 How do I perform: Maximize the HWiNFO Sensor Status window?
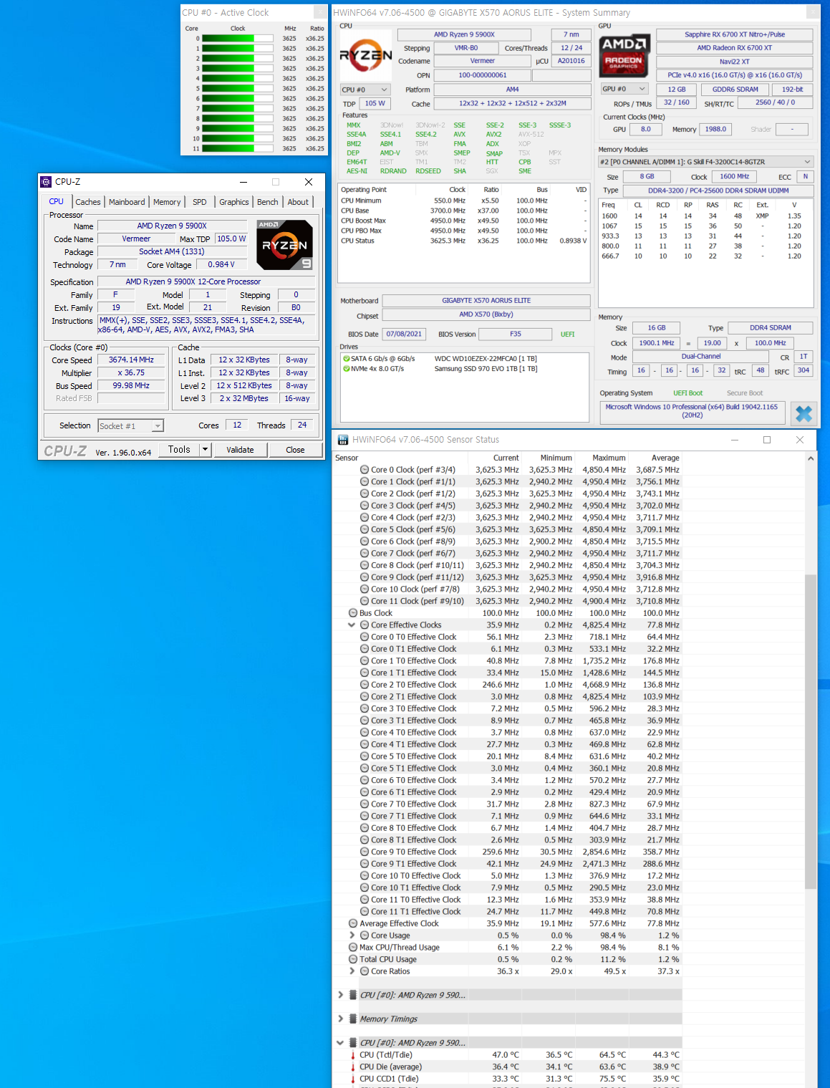click(x=767, y=440)
